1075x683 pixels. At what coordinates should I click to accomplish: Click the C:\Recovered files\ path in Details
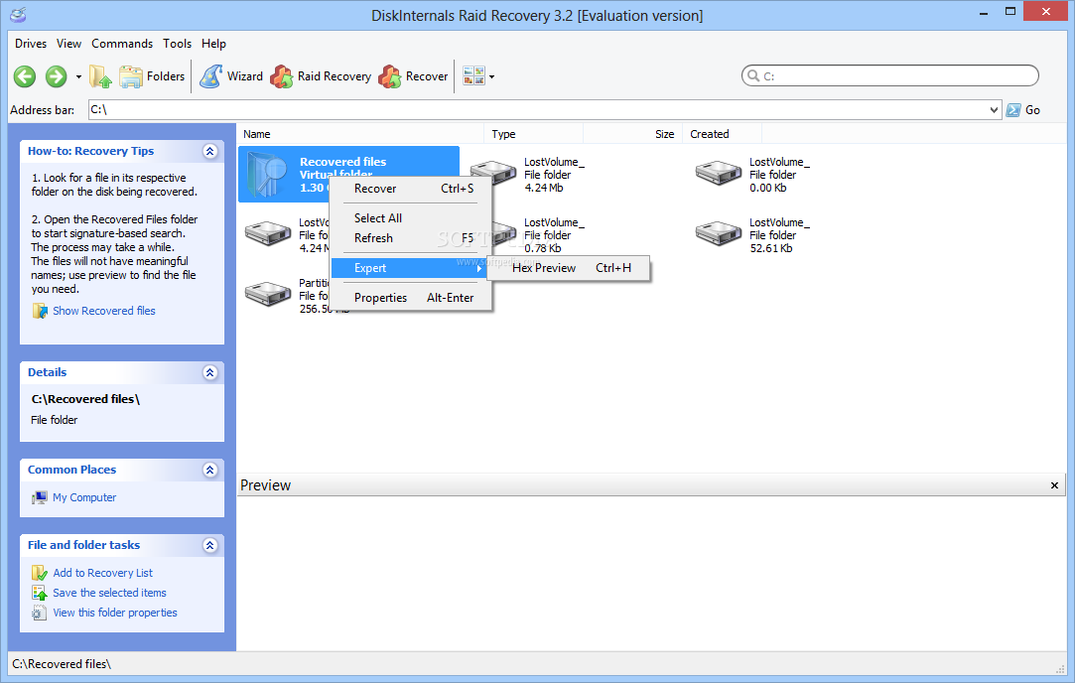pyautogui.click(x=85, y=399)
